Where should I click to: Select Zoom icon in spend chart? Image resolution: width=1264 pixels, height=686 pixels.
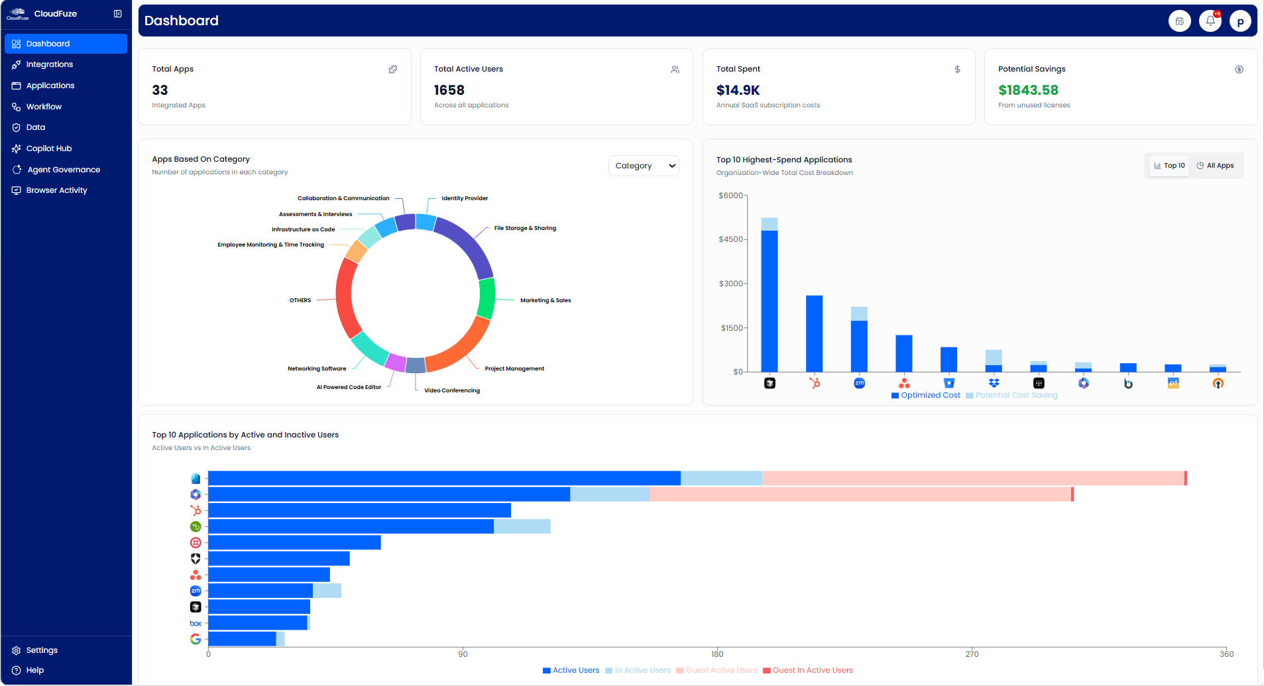pos(860,383)
